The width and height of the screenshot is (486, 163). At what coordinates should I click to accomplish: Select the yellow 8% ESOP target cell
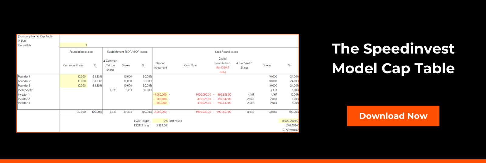(x=160, y=121)
